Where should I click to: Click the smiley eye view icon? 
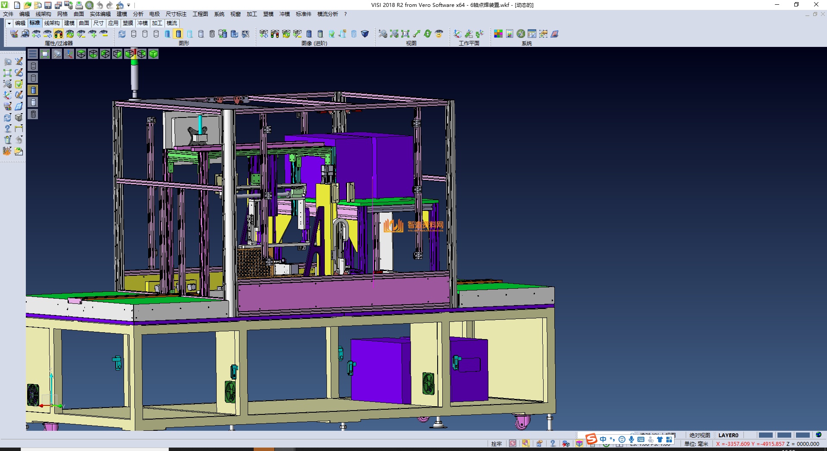439,34
